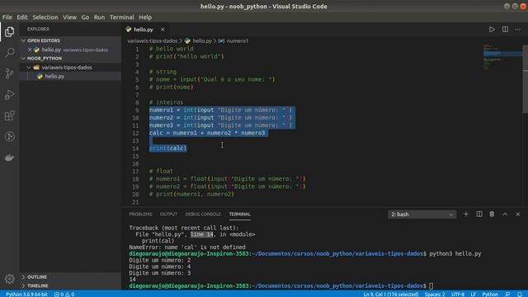
Task: Open the Selection menu
Action: pos(45,17)
